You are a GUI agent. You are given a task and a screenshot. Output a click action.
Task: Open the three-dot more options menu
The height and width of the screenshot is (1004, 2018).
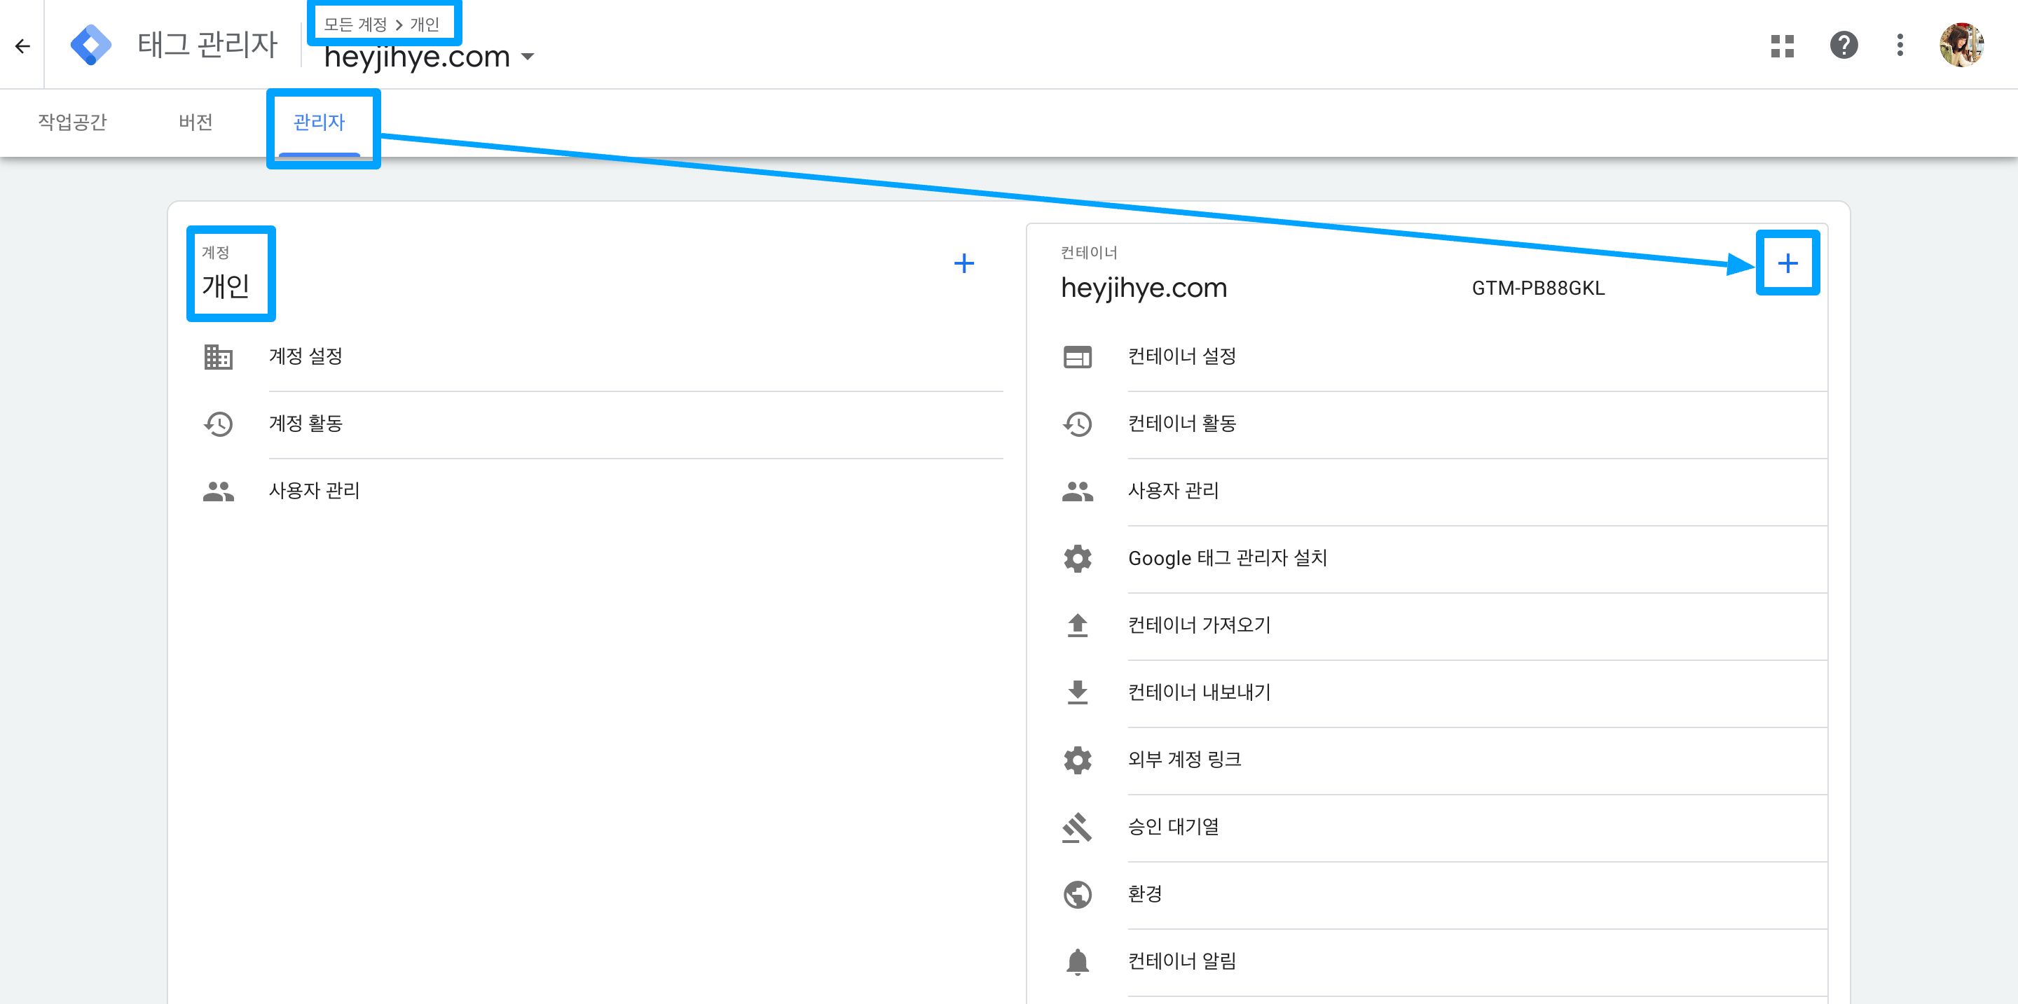tap(1900, 46)
